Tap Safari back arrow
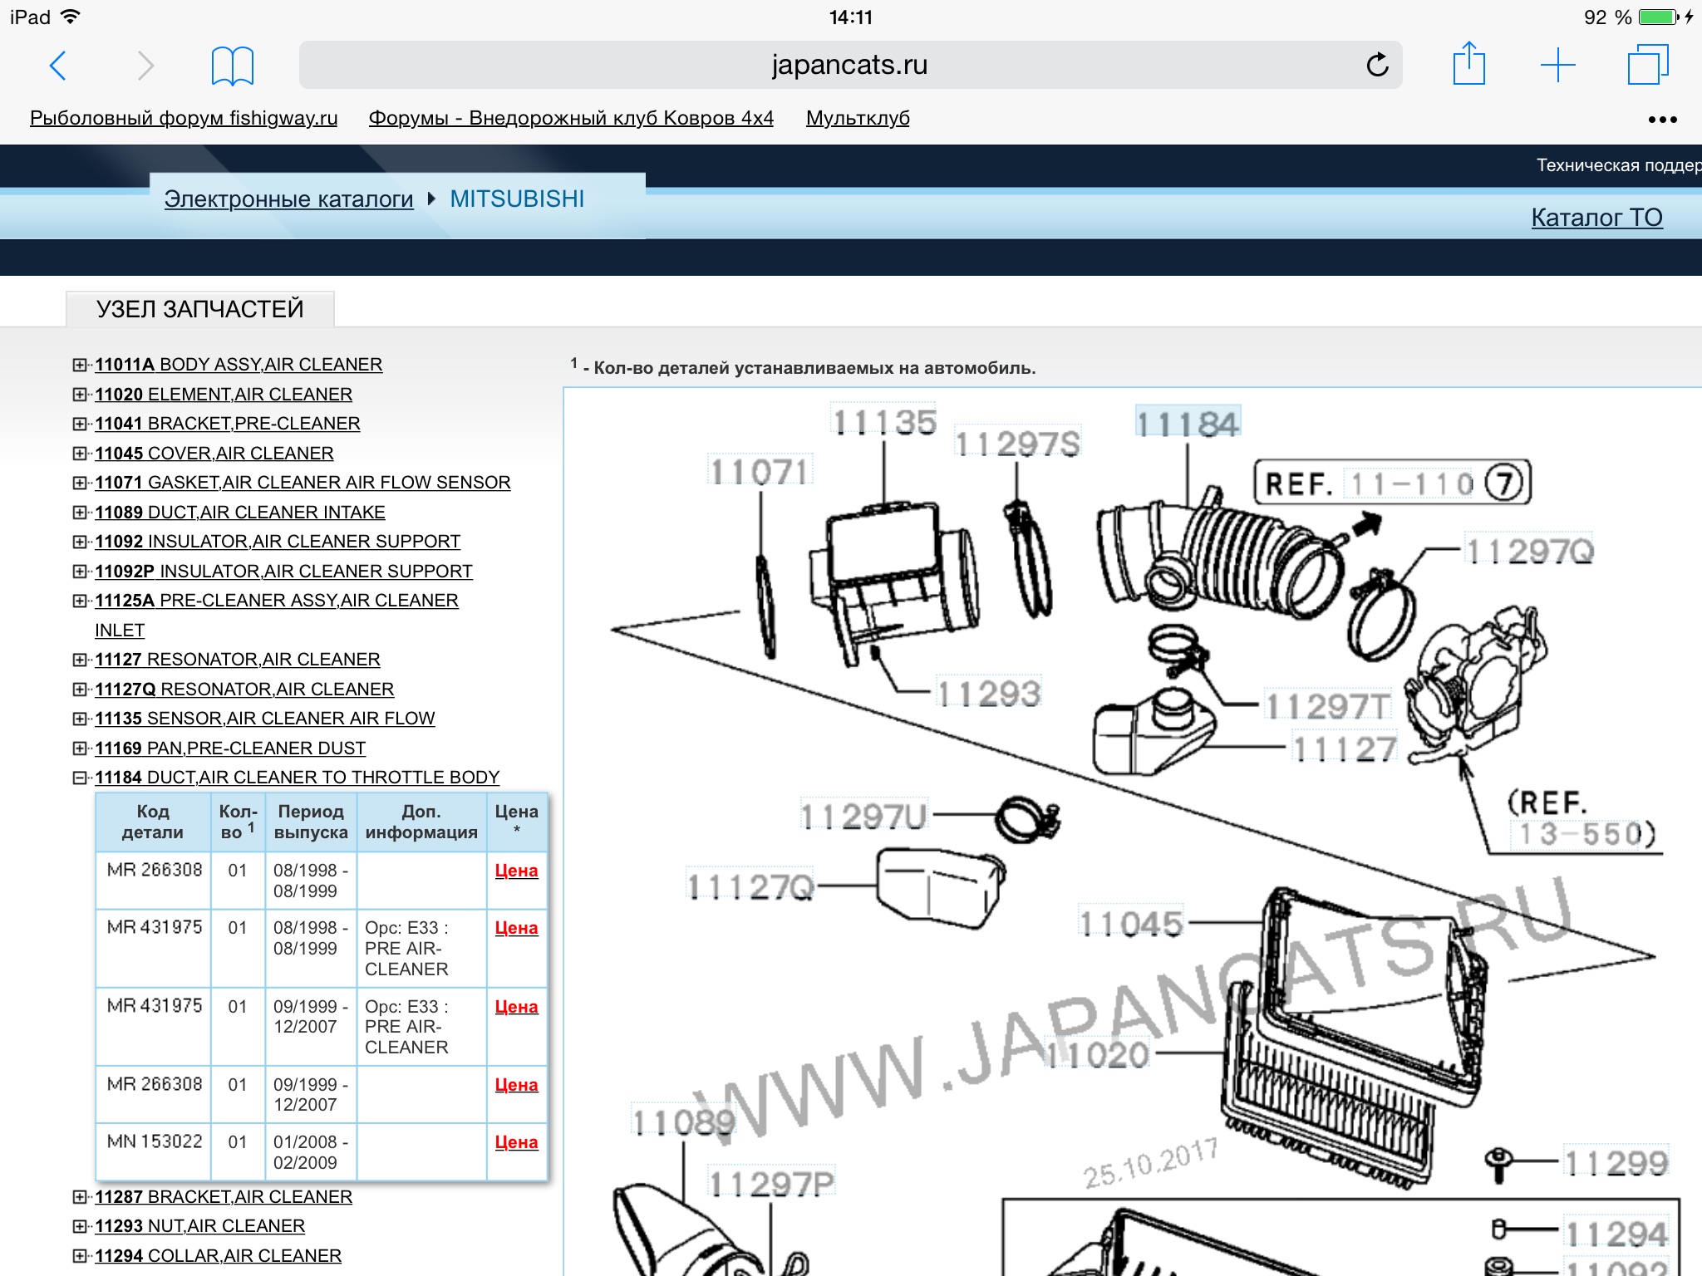1702x1276 pixels. tap(58, 66)
